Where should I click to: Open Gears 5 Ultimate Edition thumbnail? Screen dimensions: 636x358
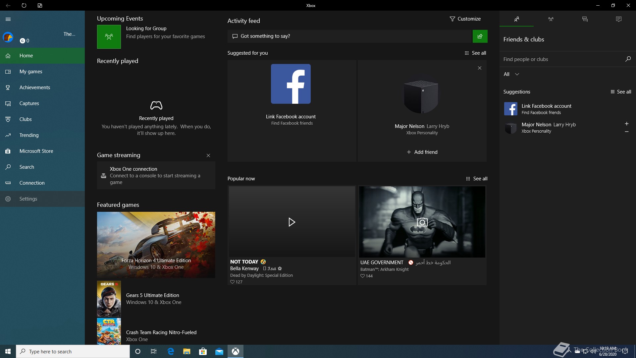pos(109,299)
